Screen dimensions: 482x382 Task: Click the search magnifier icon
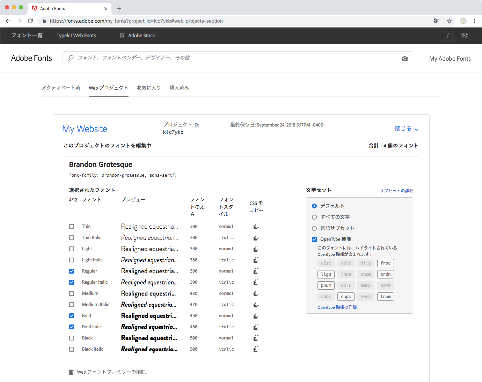pyautogui.click(x=71, y=58)
